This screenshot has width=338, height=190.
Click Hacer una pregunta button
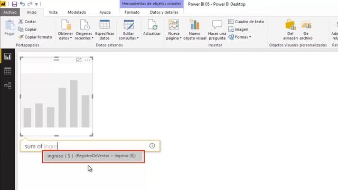pos(217,30)
